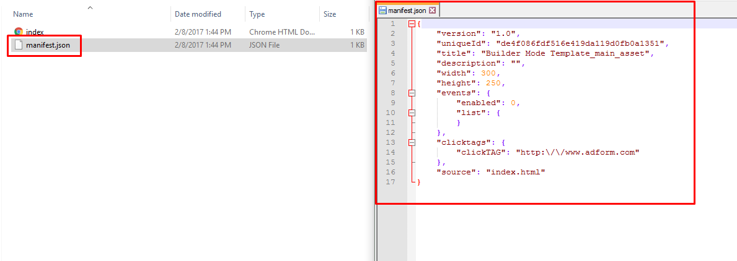The width and height of the screenshot is (737, 261).
Task: Click the "list" key on line 10
Action: pyautogui.click(x=472, y=113)
